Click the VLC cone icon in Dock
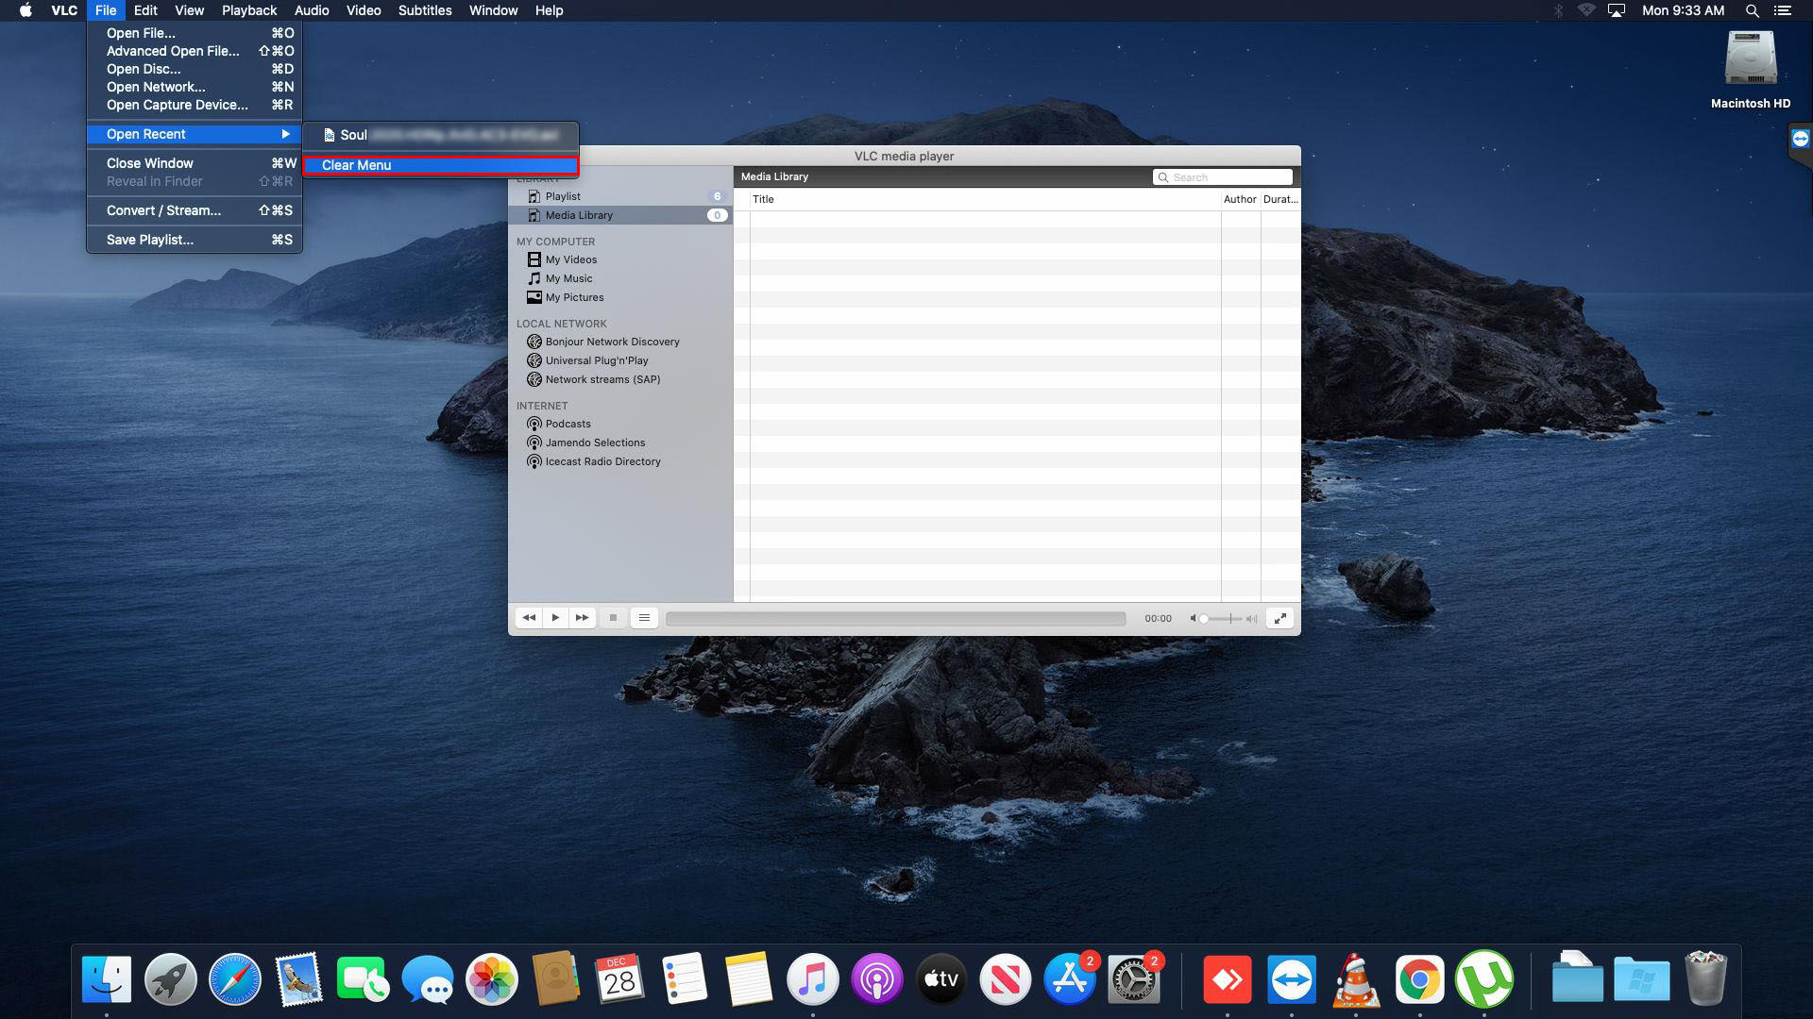Viewport: 1813px width, 1019px height. pyautogui.click(x=1356, y=979)
